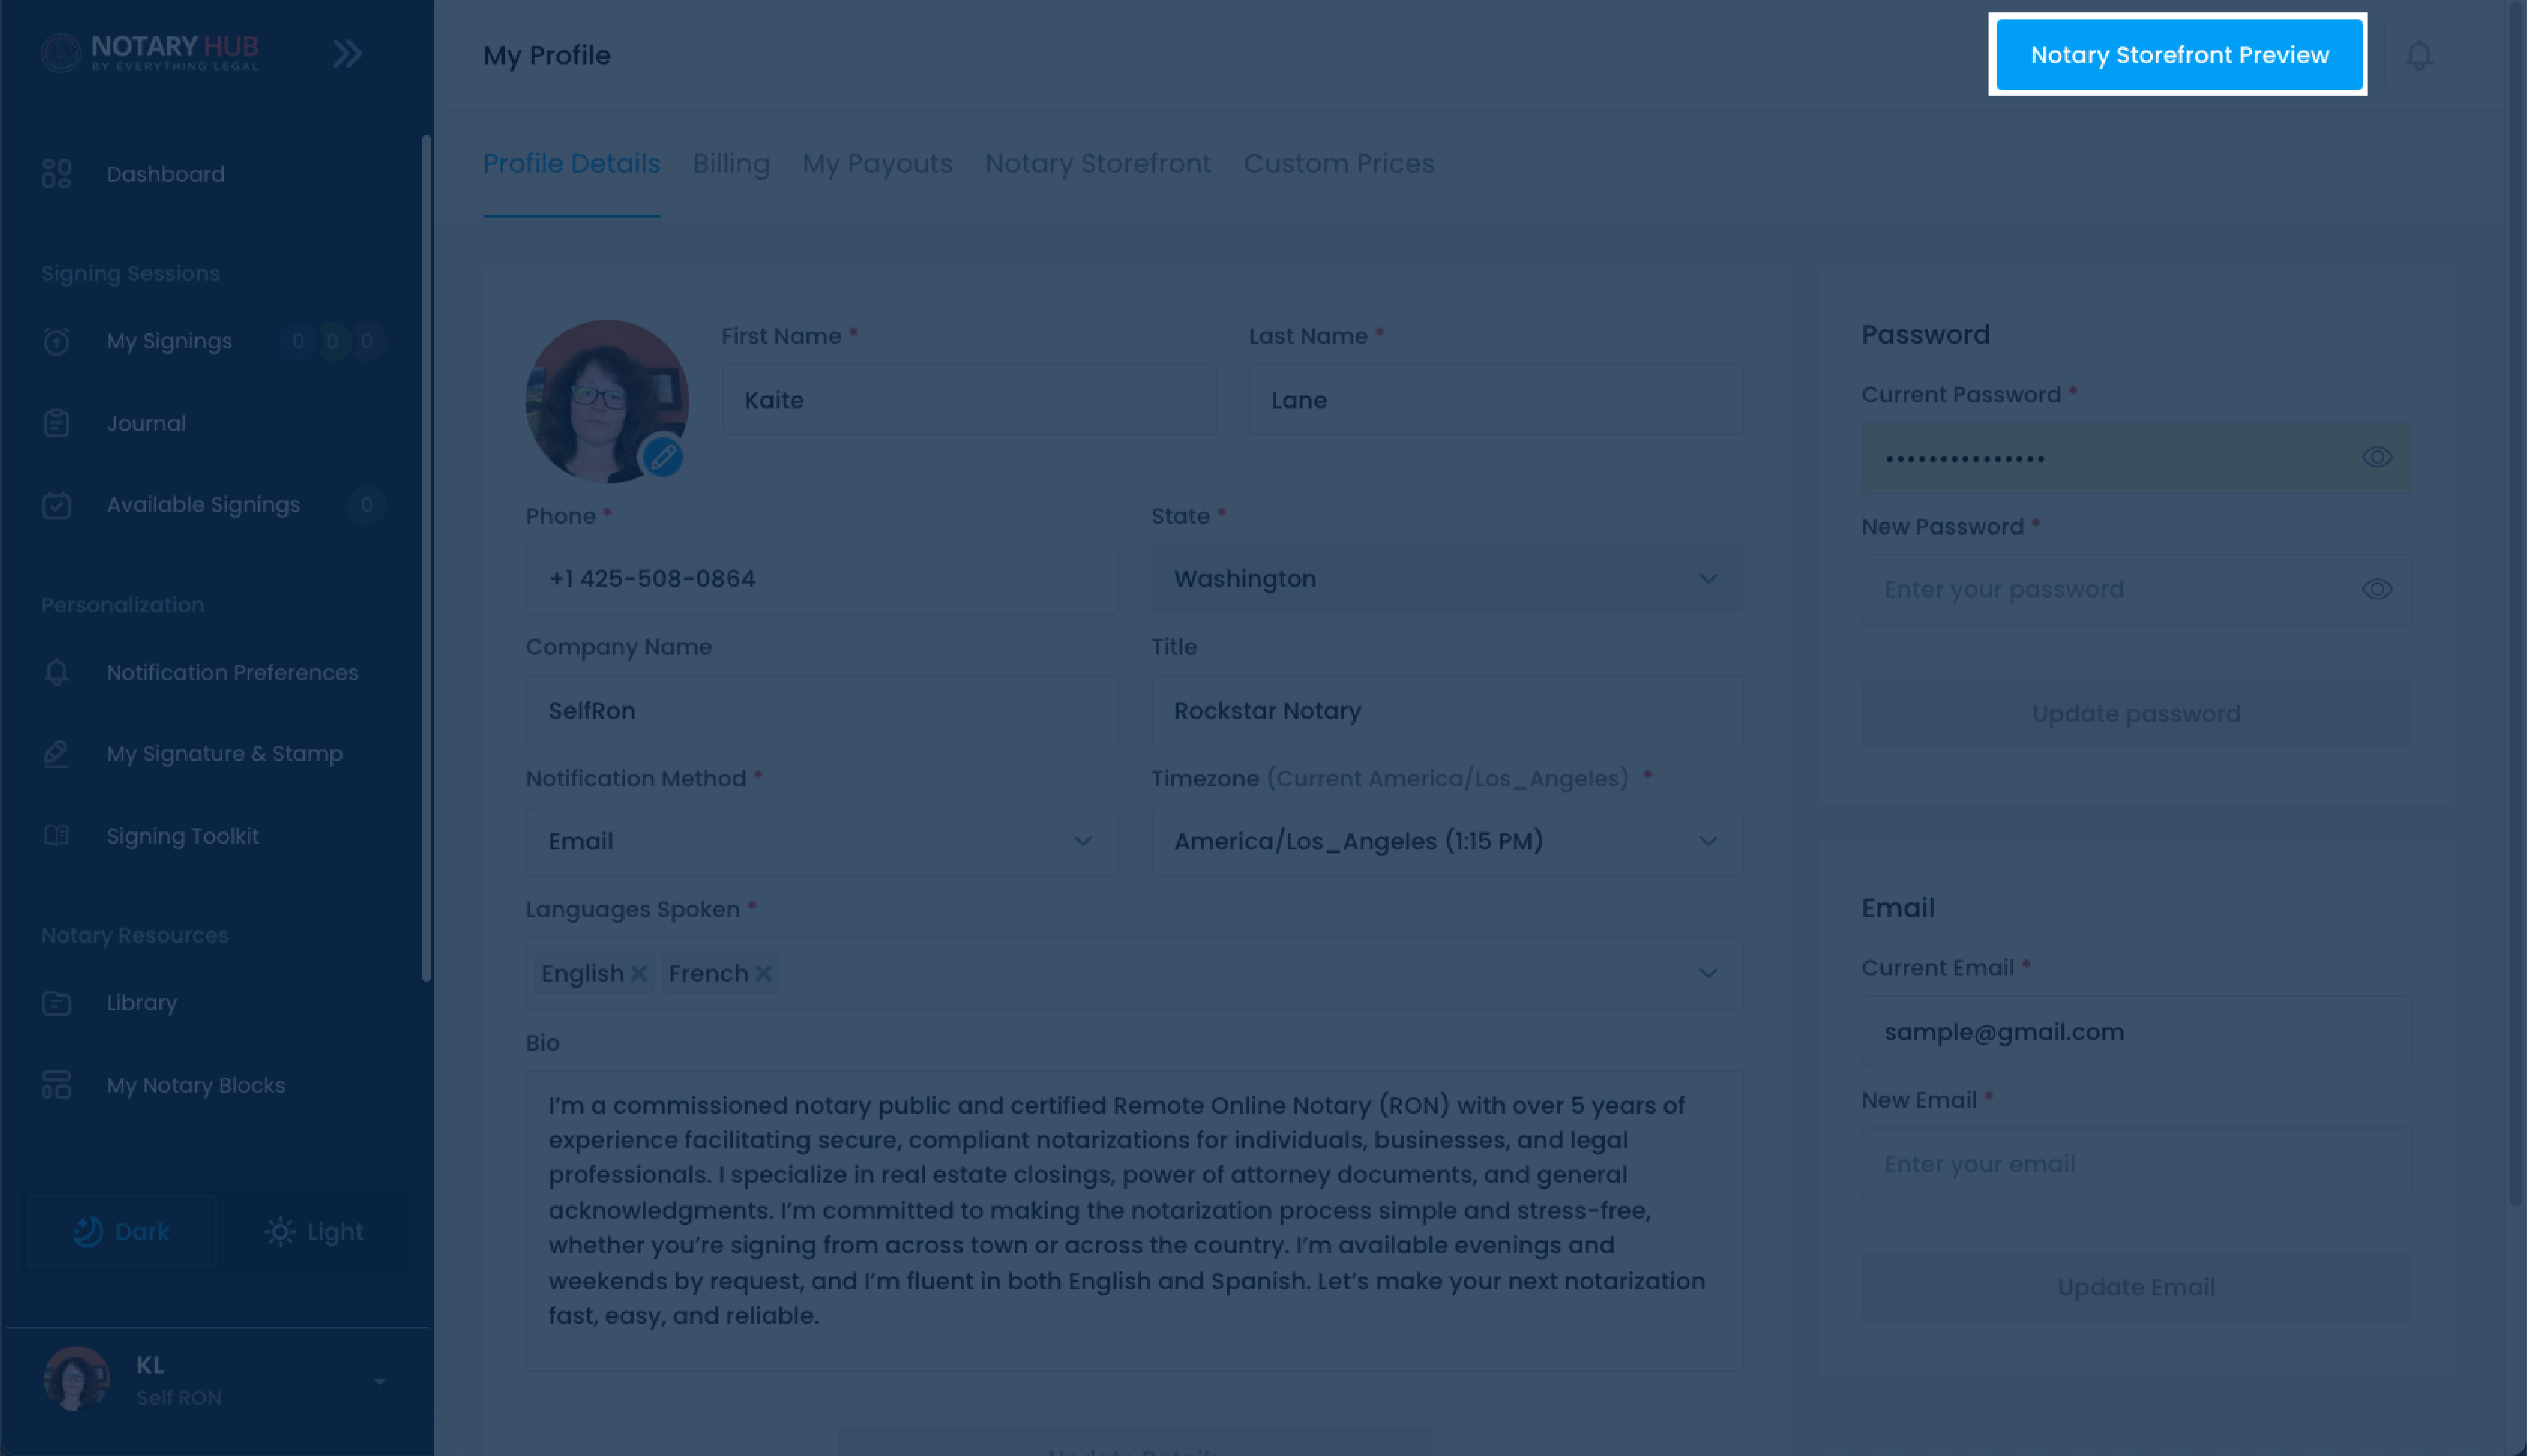The width and height of the screenshot is (2527, 1456).
Task: Click the Library folder icon
Action: (x=57, y=1003)
